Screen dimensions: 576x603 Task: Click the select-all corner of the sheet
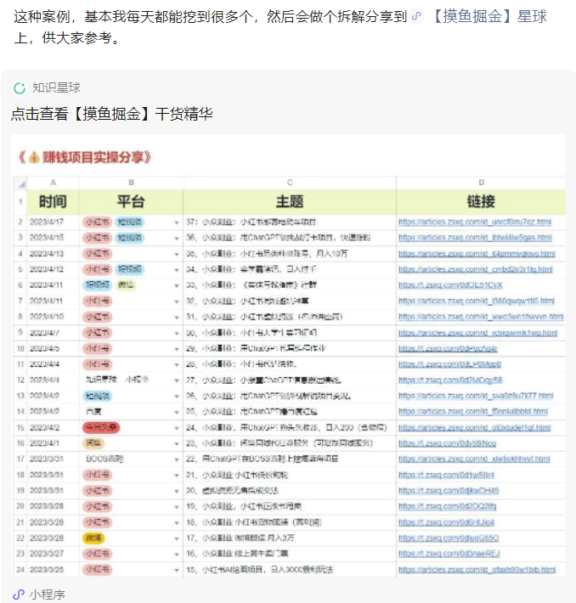(20, 183)
